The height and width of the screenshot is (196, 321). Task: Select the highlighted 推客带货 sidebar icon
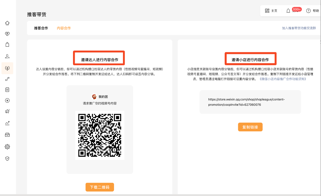[7, 68]
